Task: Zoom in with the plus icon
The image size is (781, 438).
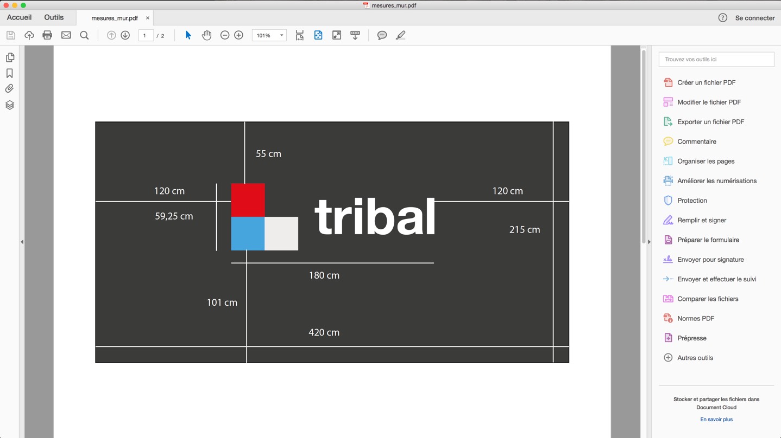Action: [238, 35]
